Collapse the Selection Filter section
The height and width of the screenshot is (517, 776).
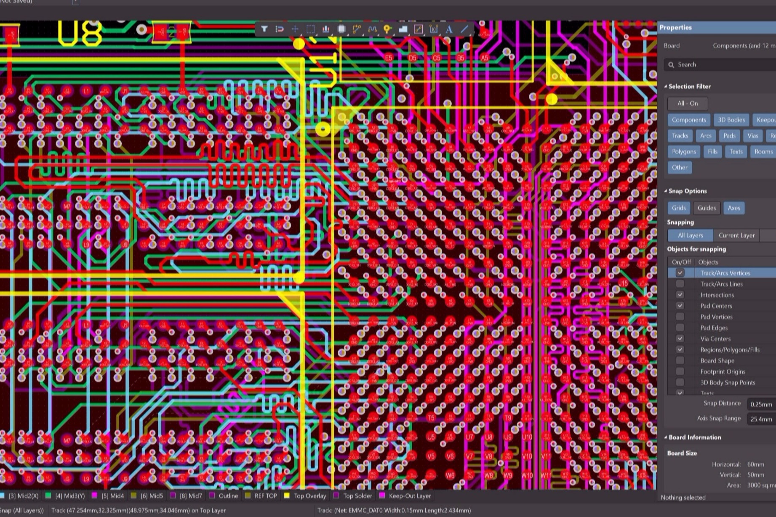click(666, 86)
